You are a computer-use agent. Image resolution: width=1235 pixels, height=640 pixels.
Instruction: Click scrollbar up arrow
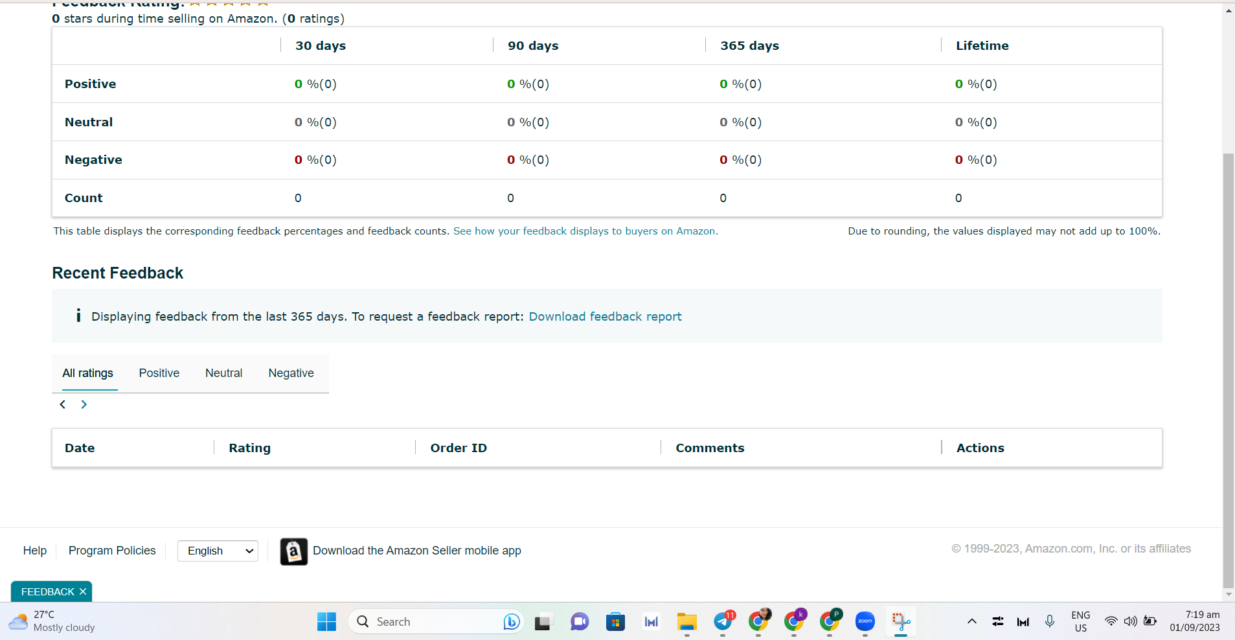coord(1229,11)
